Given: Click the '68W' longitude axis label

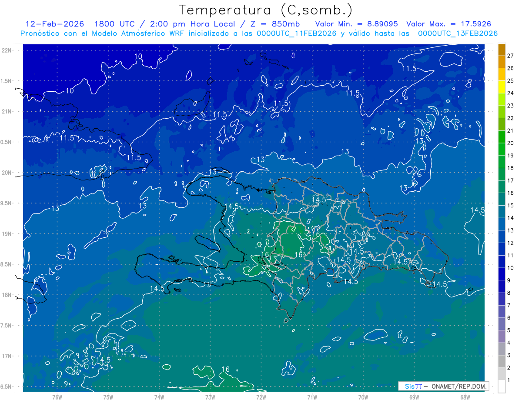Looking at the screenshot, I should coord(465,397).
